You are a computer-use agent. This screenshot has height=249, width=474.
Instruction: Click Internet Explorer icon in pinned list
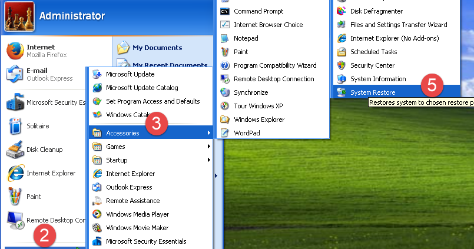[x=15, y=173]
